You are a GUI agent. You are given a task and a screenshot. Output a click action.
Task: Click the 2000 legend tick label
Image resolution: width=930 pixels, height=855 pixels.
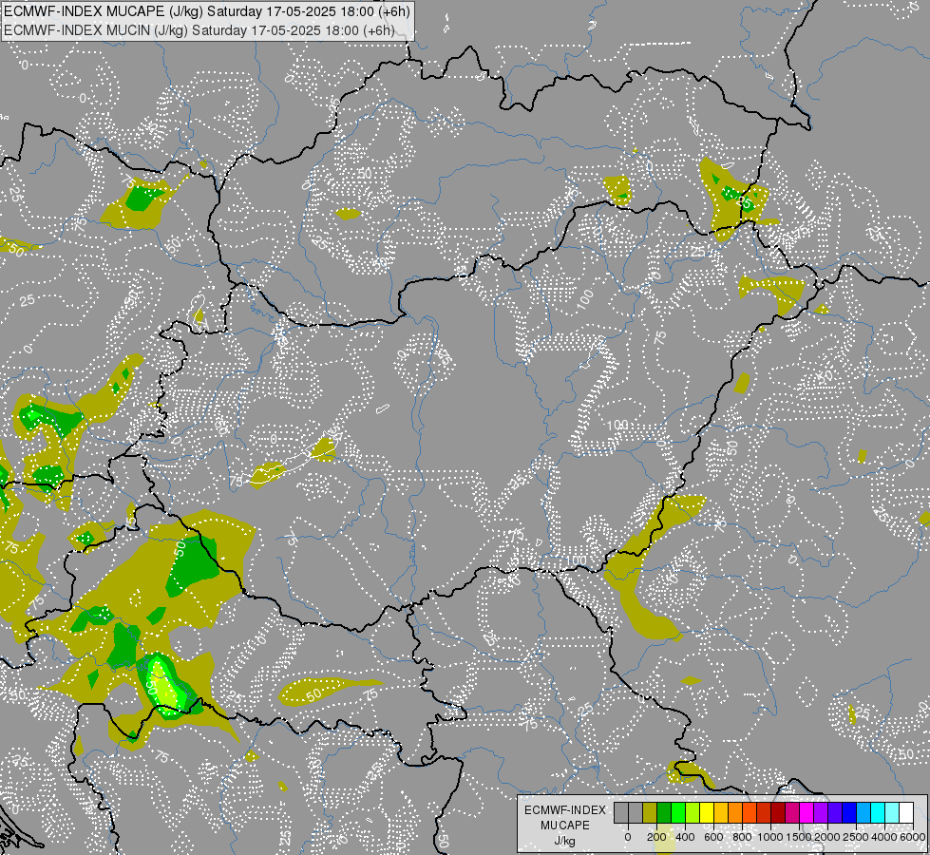point(827,837)
